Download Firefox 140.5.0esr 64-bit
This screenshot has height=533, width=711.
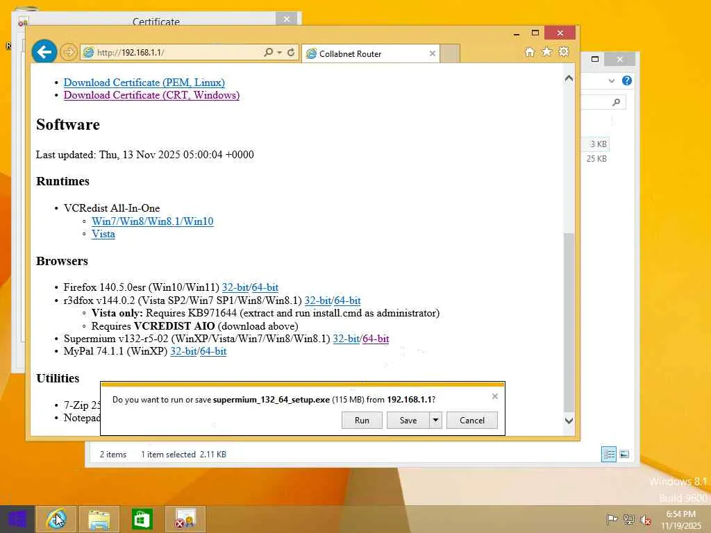(x=265, y=287)
